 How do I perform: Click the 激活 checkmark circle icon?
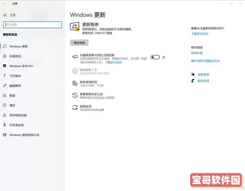5,105
